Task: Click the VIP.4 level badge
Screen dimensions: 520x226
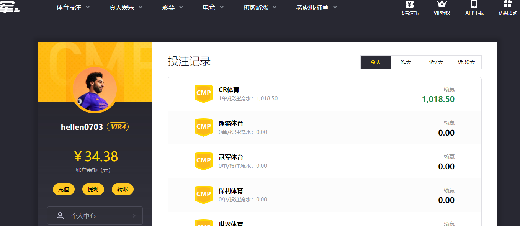Action: [x=118, y=127]
